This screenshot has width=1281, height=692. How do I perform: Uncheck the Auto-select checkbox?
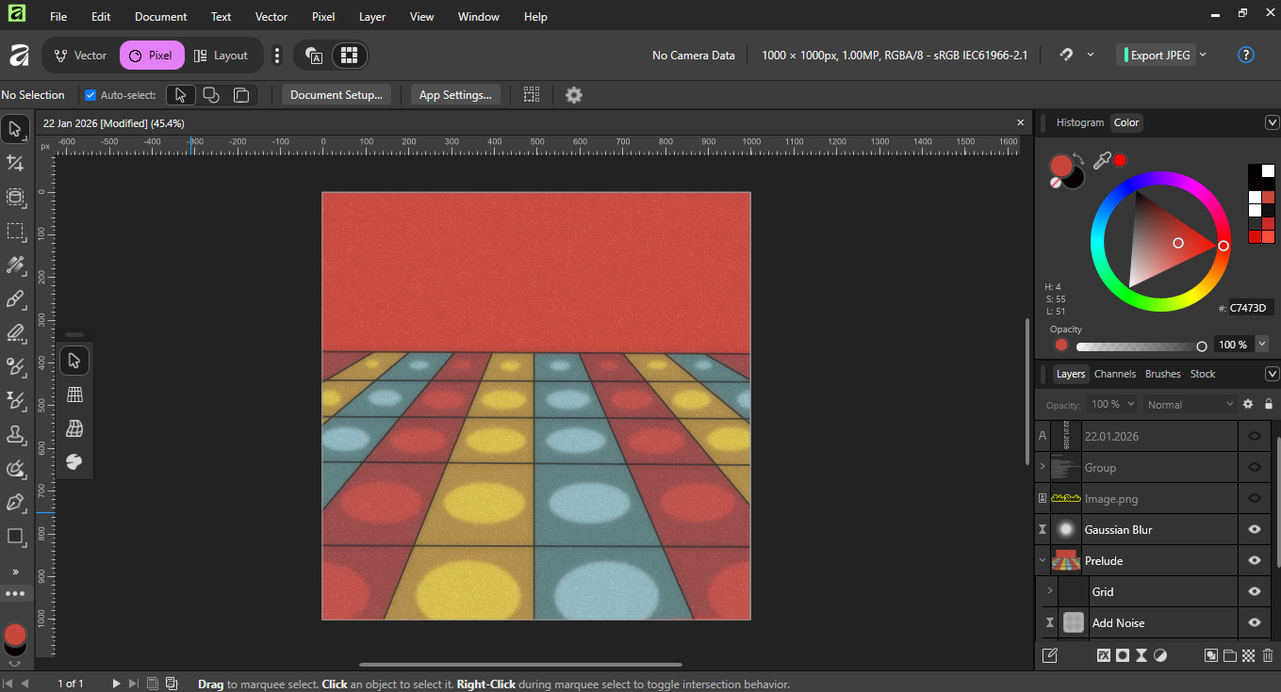tap(90, 95)
